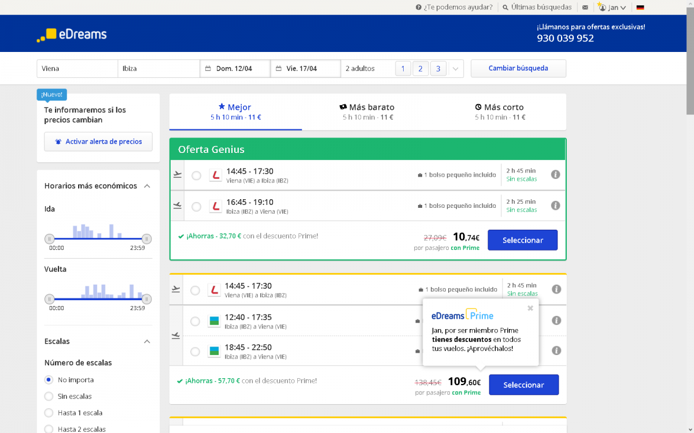This screenshot has width=694, height=433.
Task: Switch to 'Más corto' tab
Action: pyautogui.click(x=500, y=111)
